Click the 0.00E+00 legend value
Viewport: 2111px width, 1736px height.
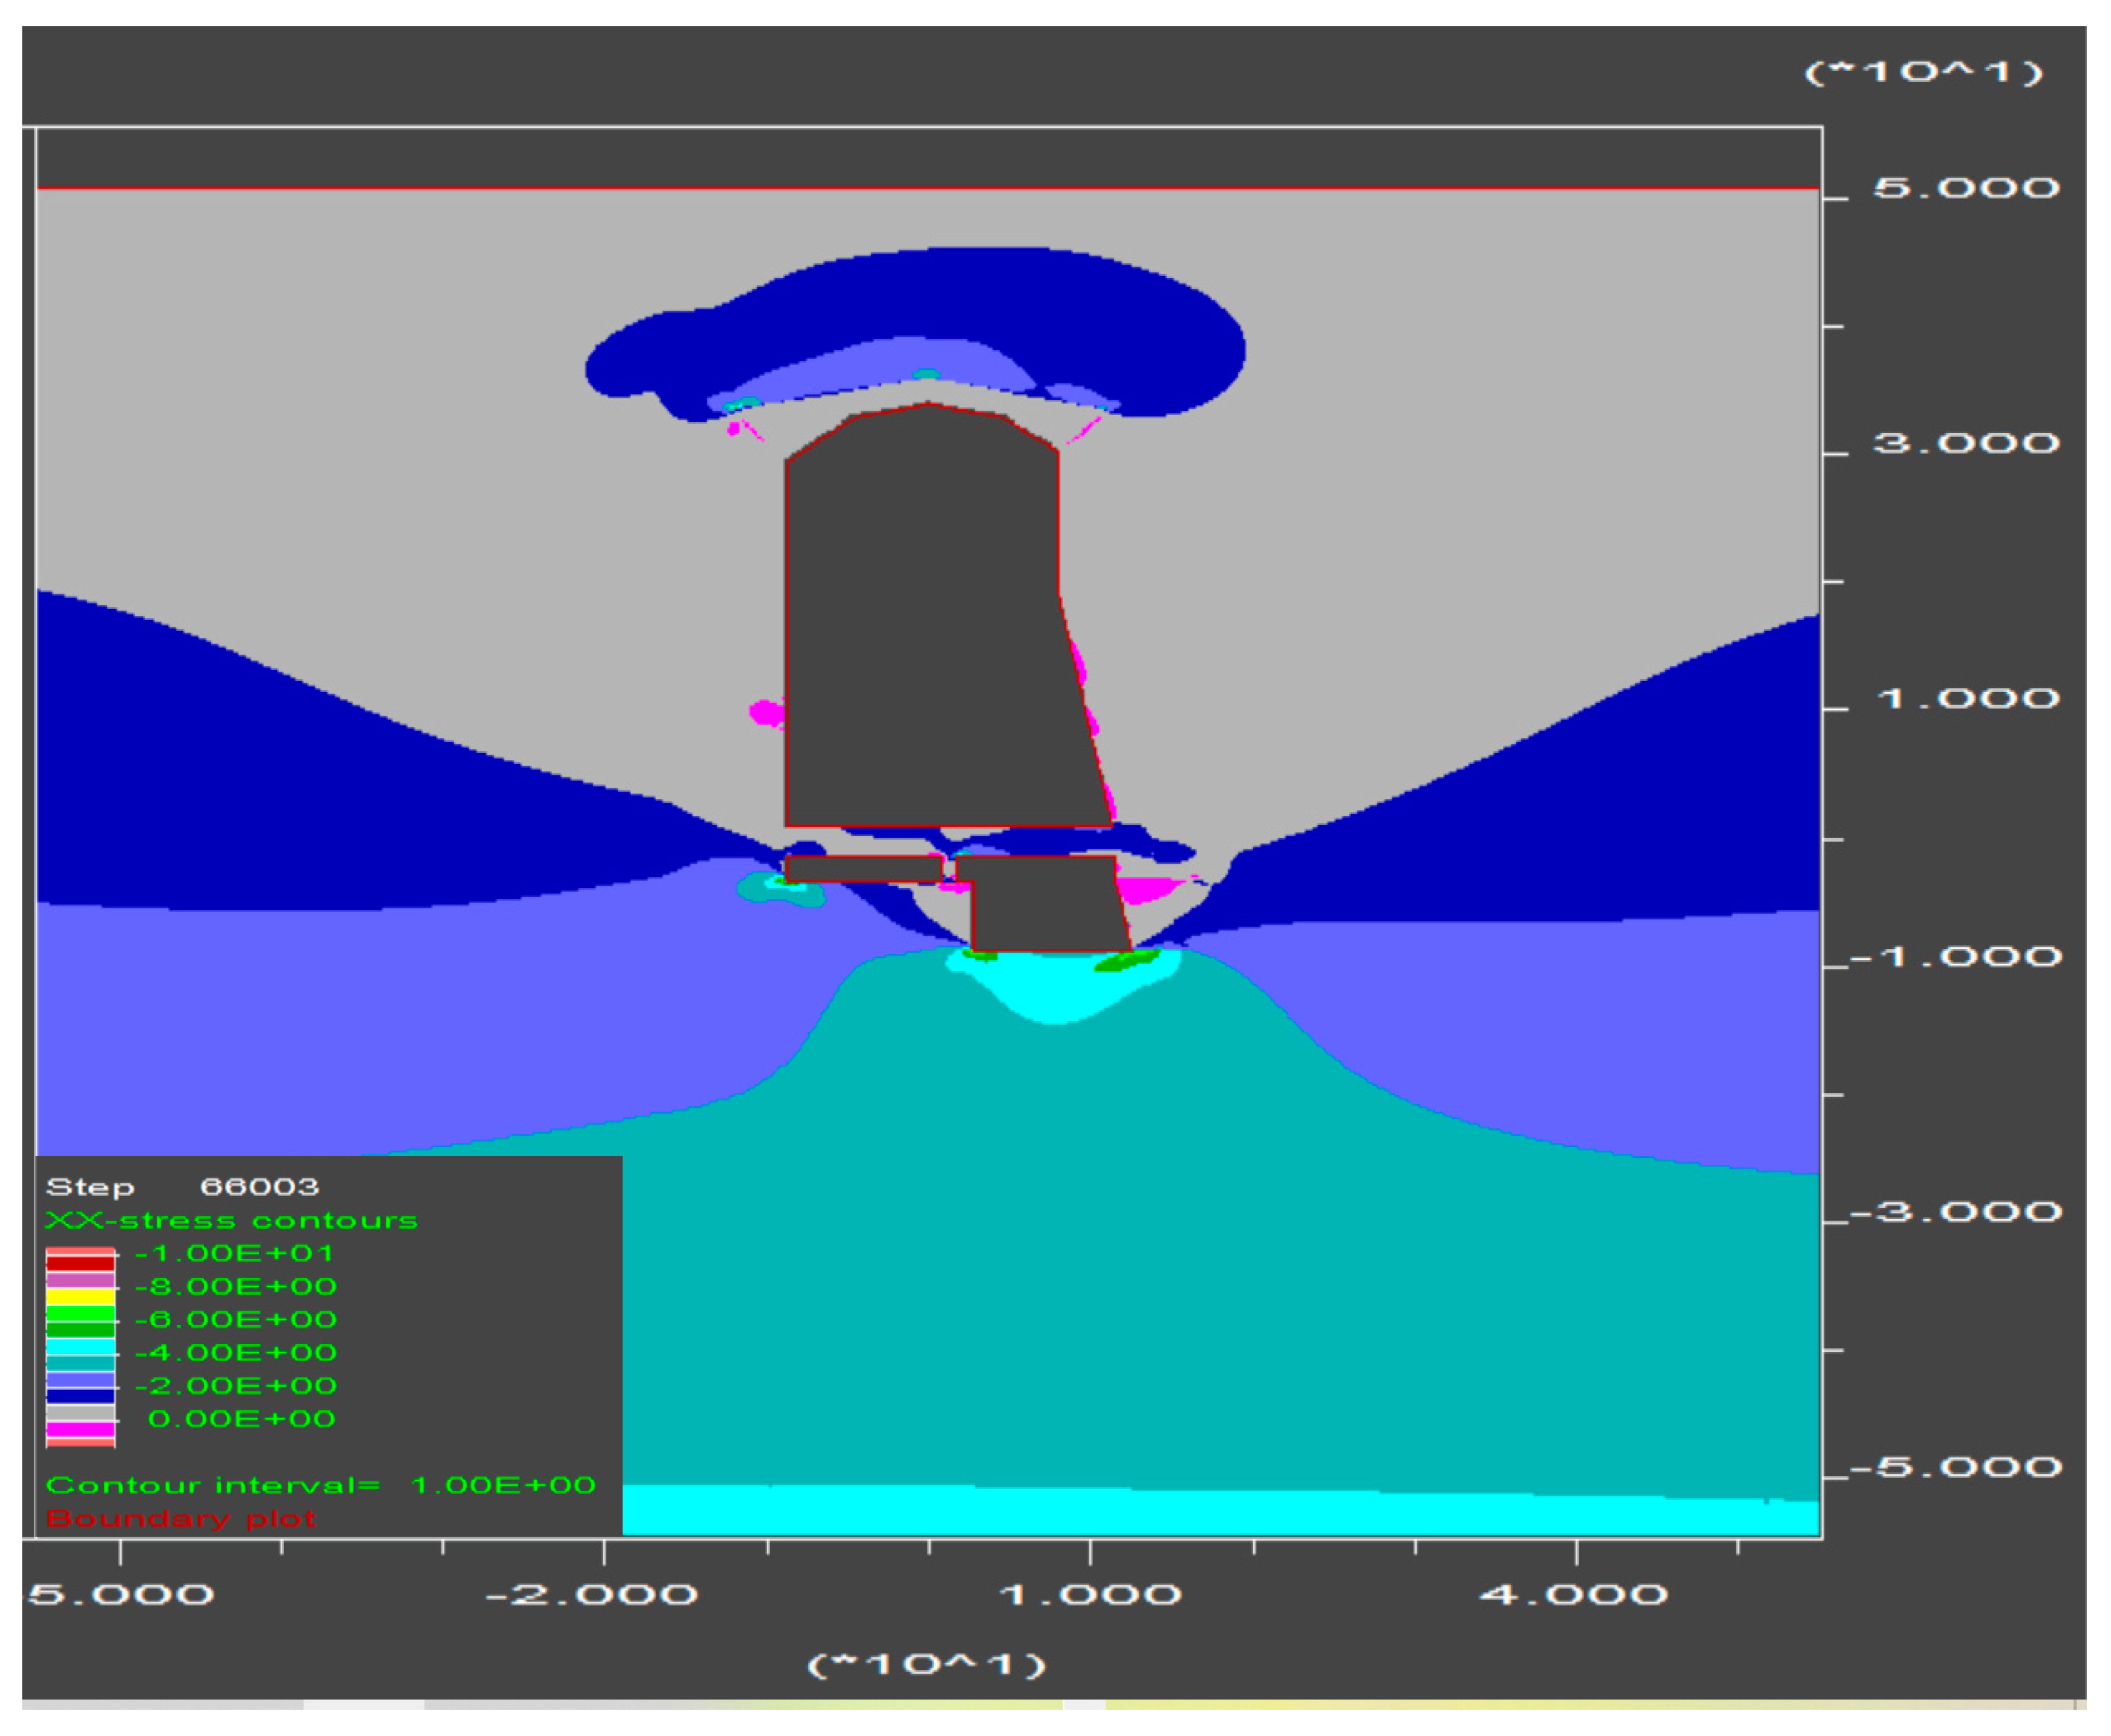[241, 1419]
